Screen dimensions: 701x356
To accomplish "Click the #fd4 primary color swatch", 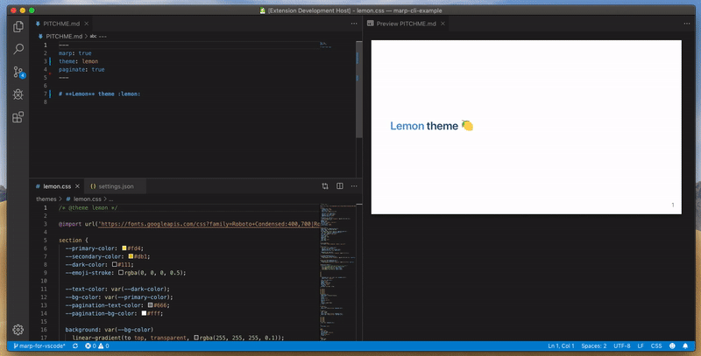I will 125,248.
